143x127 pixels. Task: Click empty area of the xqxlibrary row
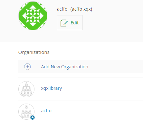(102, 89)
